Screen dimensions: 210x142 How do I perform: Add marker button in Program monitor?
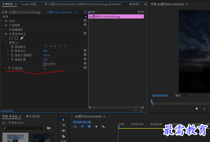point(197,109)
